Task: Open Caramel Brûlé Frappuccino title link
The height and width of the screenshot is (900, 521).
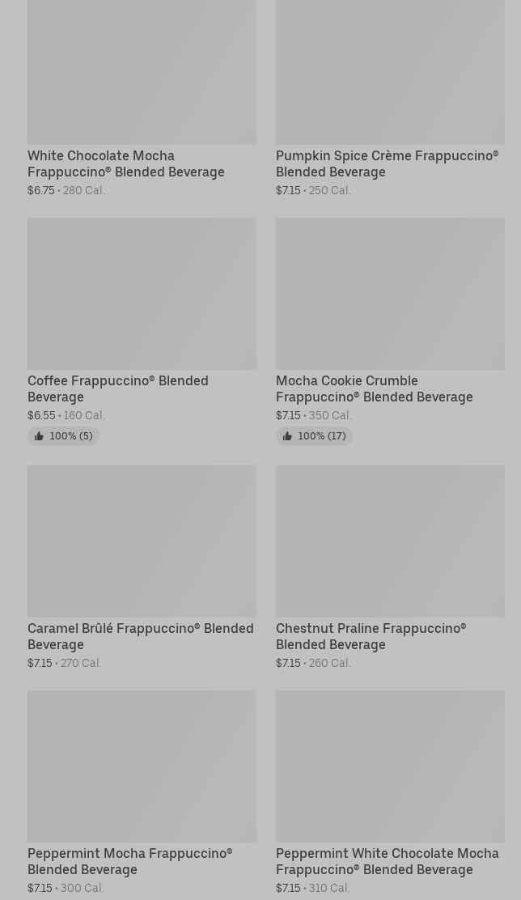Action: (x=141, y=636)
